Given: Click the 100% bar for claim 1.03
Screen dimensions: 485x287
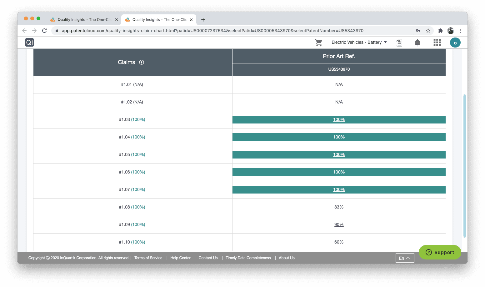Looking at the screenshot, I should (x=339, y=119).
